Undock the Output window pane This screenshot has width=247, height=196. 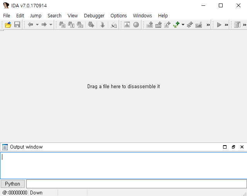(x=233, y=147)
